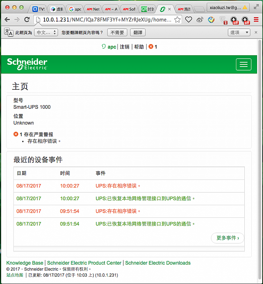Click the translate icon in the translation bar
This screenshot has width=263, height=284.
pos(9,33)
